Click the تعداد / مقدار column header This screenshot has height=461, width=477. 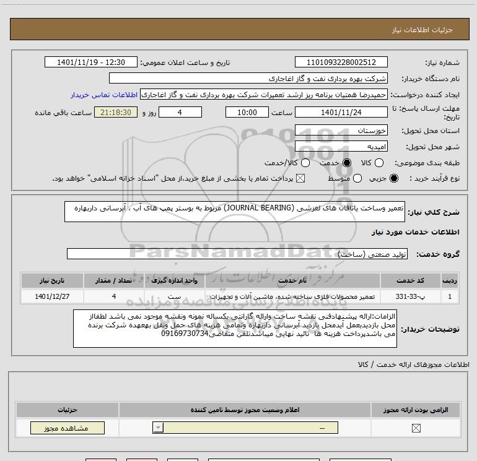coord(113,280)
